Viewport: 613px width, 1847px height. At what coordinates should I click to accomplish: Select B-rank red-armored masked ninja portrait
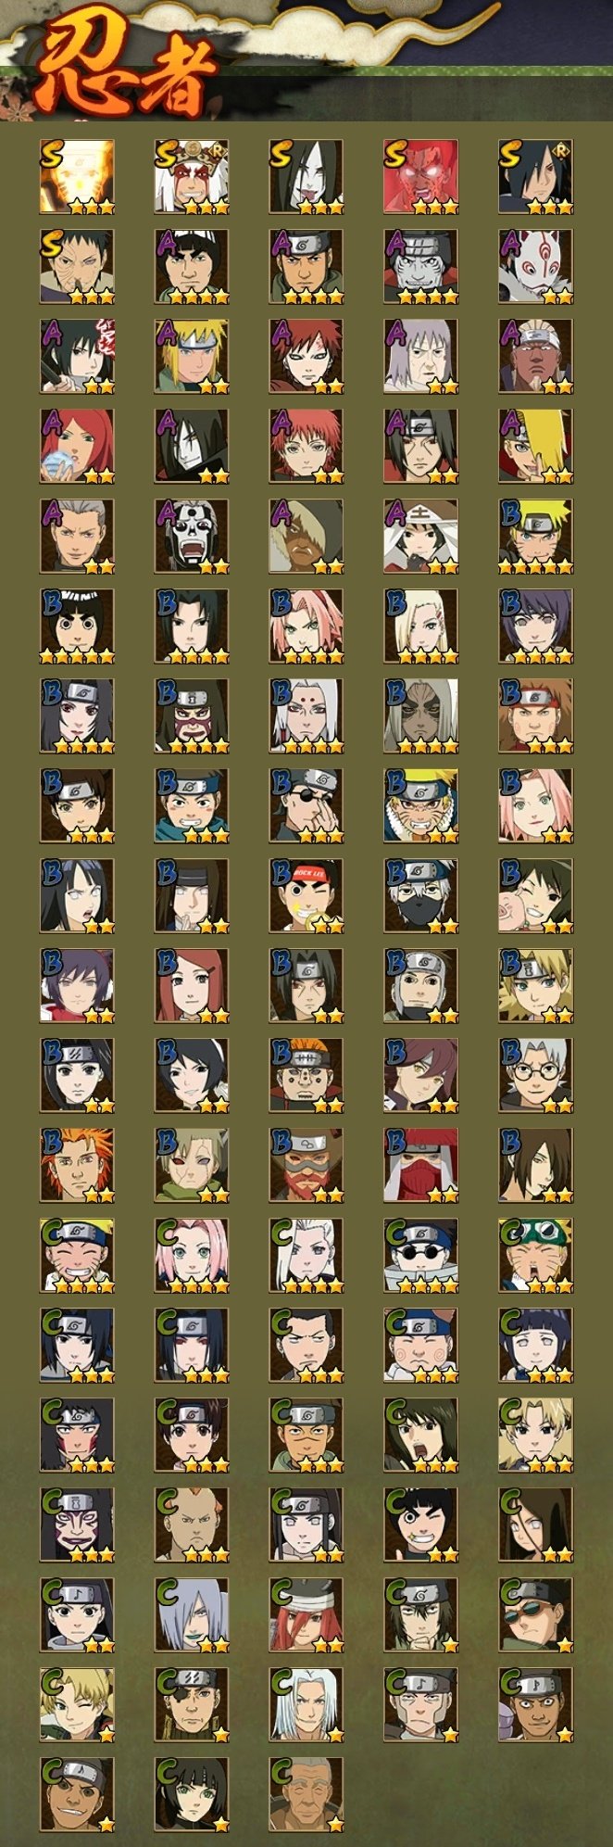pos(421,1166)
